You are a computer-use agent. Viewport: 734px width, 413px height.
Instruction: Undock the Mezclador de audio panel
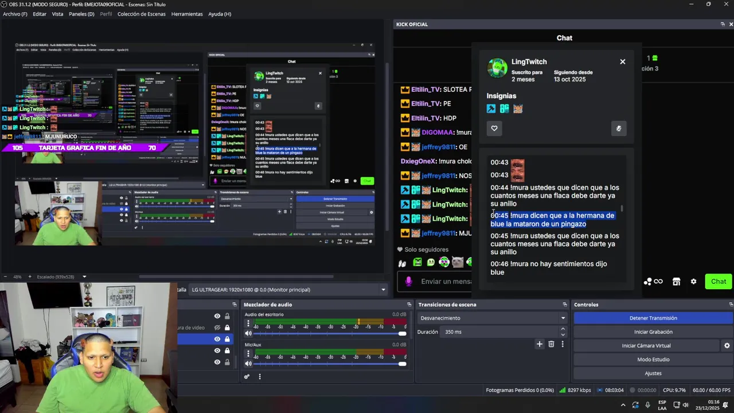(x=409, y=305)
